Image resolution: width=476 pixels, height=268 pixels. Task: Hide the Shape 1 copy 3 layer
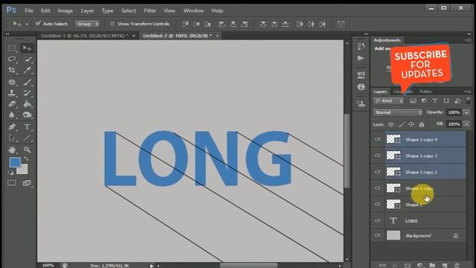click(x=377, y=156)
